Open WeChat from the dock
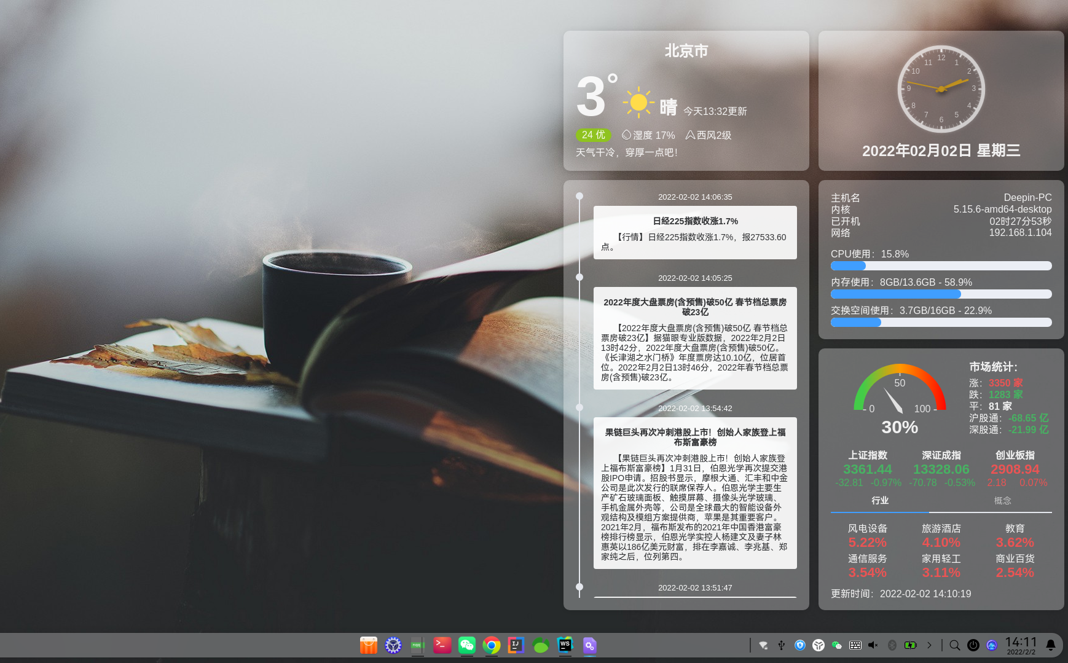Image resolution: width=1068 pixels, height=663 pixels. point(467,645)
